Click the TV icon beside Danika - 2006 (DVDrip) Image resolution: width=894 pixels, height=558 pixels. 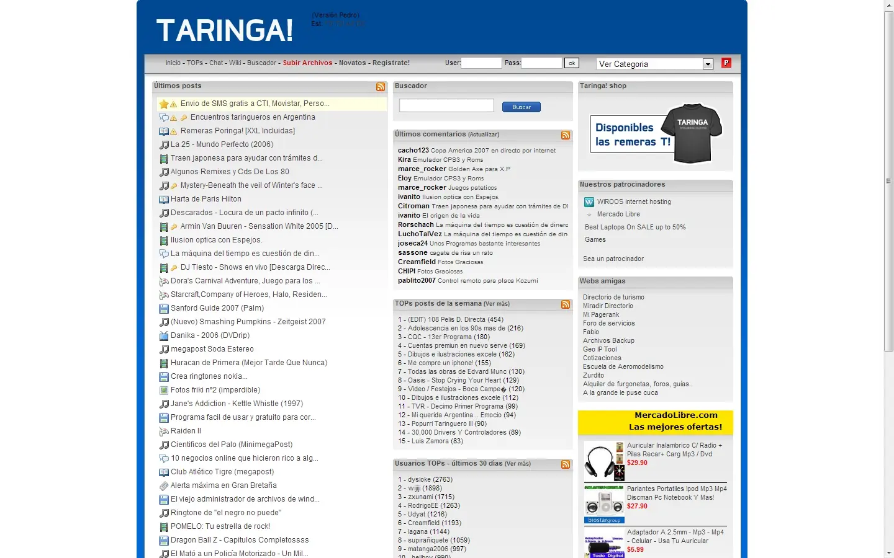click(164, 336)
